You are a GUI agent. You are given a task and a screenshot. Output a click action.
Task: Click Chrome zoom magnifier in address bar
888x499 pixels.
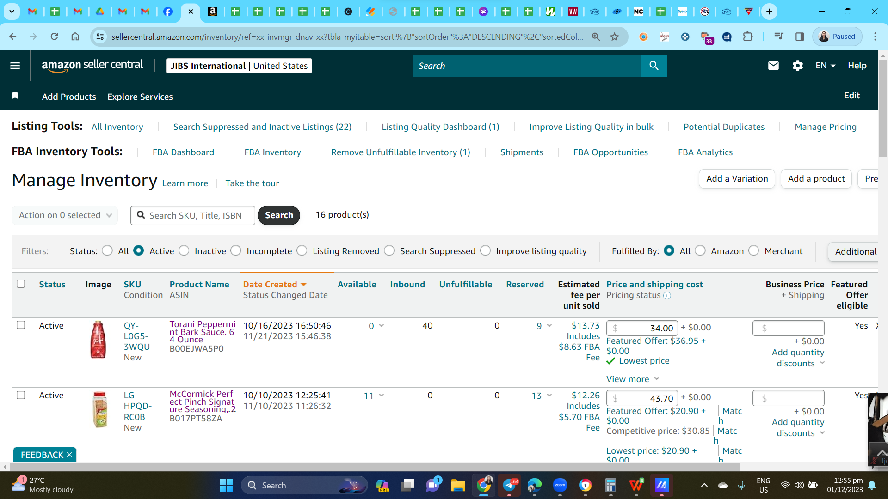[x=596, y=37]
